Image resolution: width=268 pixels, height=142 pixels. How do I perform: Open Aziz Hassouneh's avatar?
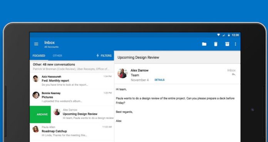(36, 79)
